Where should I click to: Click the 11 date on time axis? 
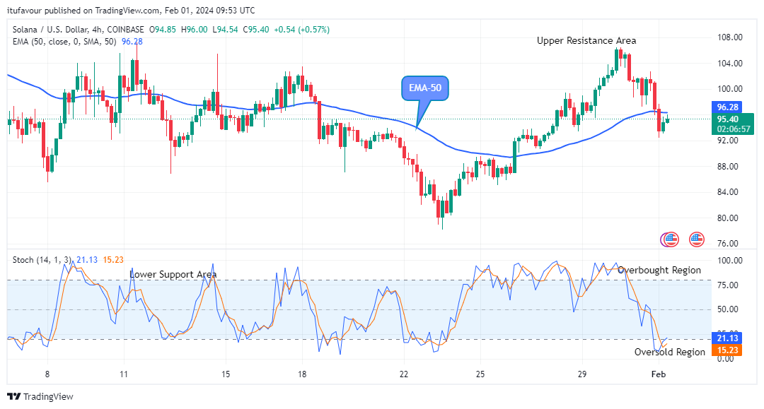(124, 374)
